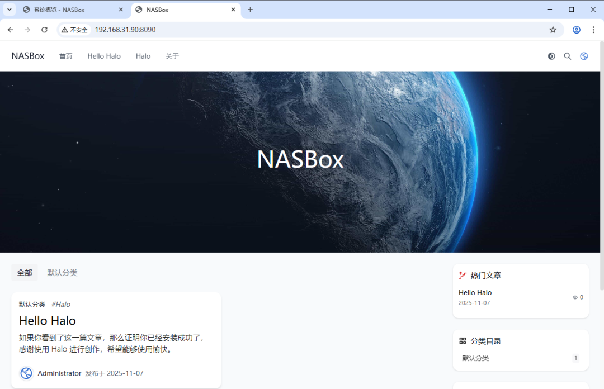This screenshot has width=604, height=389.
Task: Toggle the dark/light theme icon
Action: click(551, 56)
